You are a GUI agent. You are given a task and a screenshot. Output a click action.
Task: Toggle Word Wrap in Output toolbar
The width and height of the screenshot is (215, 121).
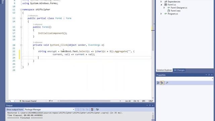(x=97, y=109)
